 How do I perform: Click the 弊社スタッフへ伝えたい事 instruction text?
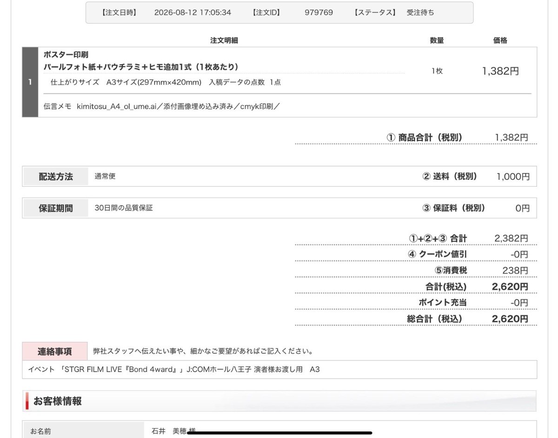coord(203,351)
